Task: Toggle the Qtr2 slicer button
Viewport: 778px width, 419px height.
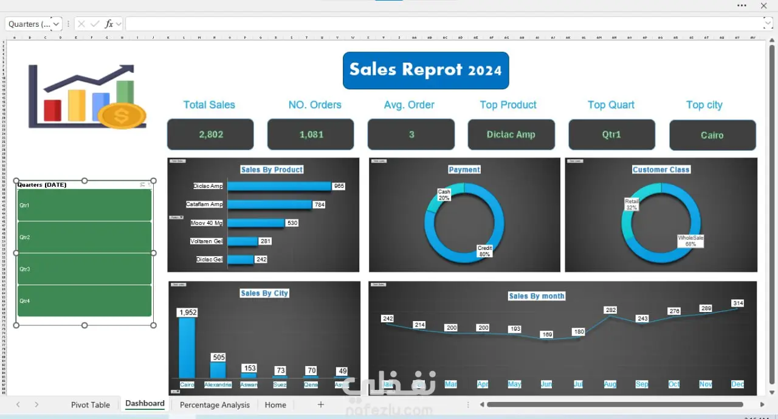Action: [x=84, y=237]
